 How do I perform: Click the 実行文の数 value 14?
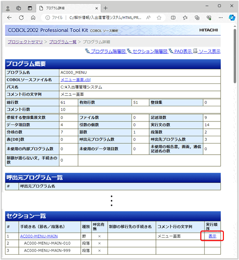coord(207,125)
